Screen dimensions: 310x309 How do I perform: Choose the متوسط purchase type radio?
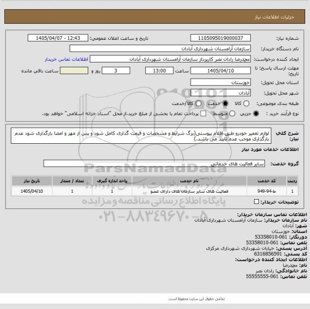[x=232, y=114]
